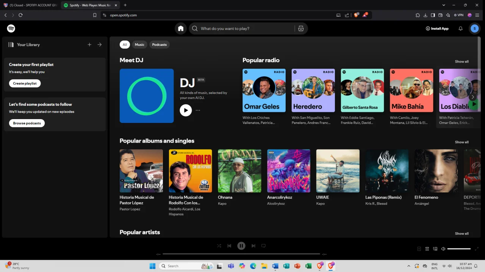Open Brave Wallet icon
Image resolution: width=485 pixels, height=272 pixels.
[x=440, y=15]
